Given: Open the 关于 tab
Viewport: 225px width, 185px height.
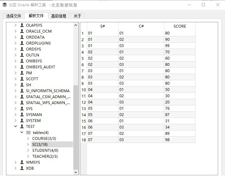Looking at the screenshot, I should click(77, 16).
